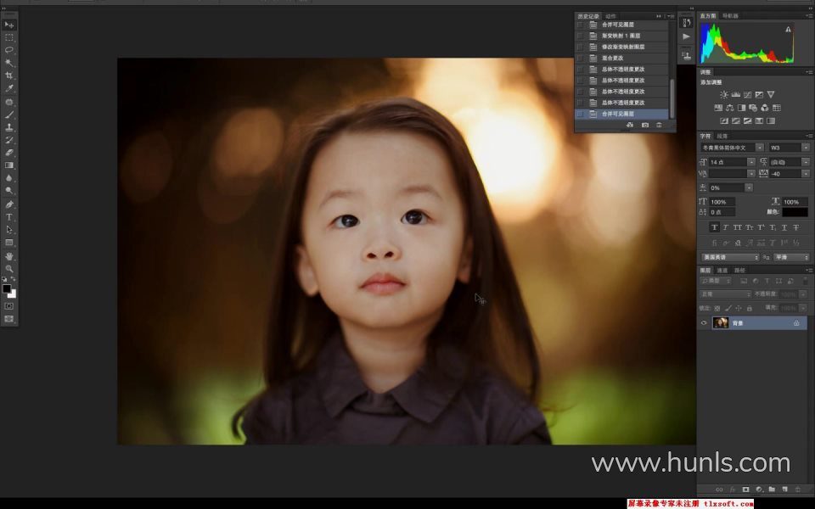Select the Hand tool
Viewport: 815px width, 509px height.
tap(8, 256)
